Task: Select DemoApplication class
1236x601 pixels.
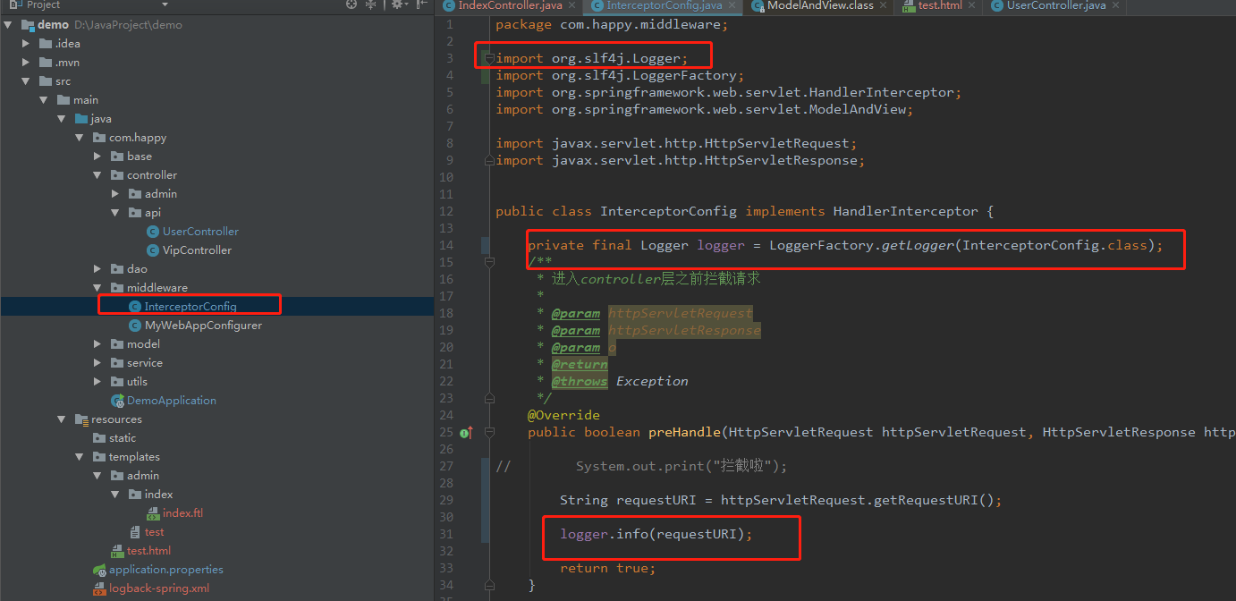Action: 172,401
